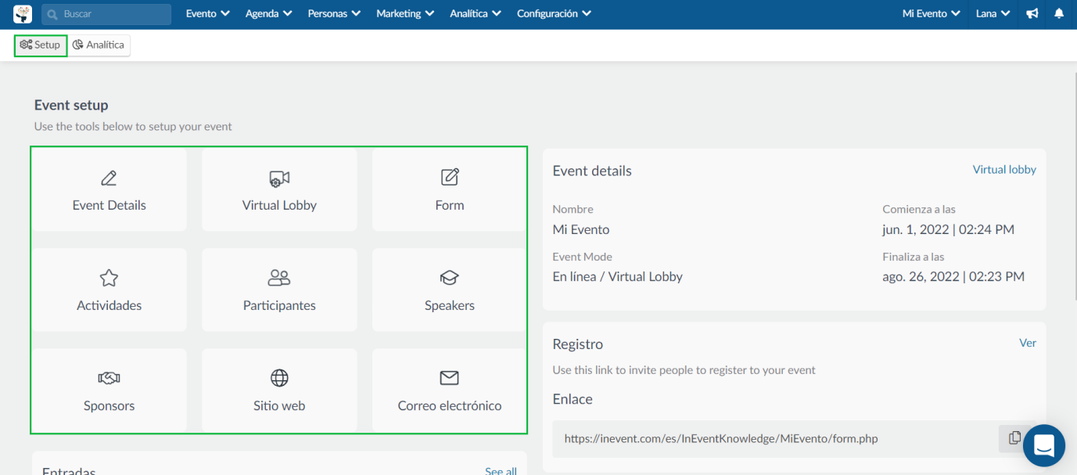Expand the Agenda menu
The width and height of the screenshot is (1077, 475).
[x=269, y=14]
